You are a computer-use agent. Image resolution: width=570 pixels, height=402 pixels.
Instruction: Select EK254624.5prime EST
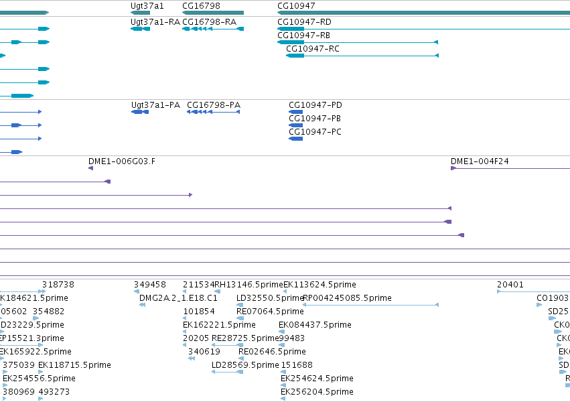click(283, 386)
